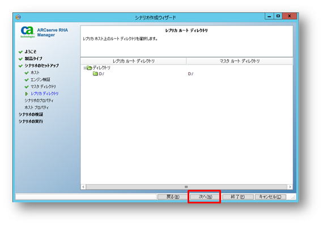Image resolution: width=323 pixels, height=226 pixels.
Task: Click the CA technologies logo
Action: 27,32
